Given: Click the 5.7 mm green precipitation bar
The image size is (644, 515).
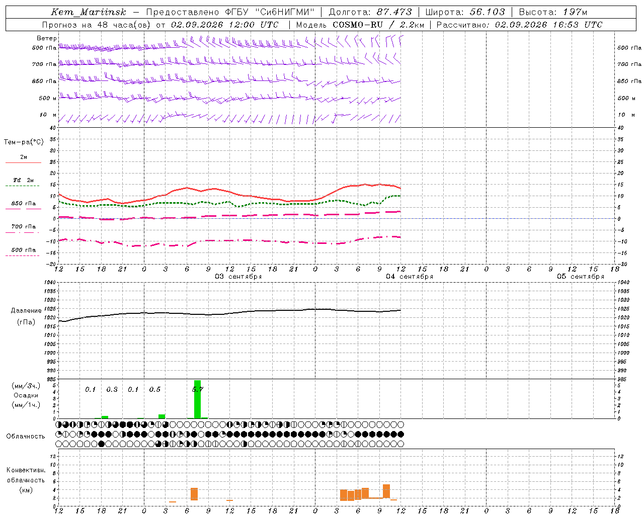Looking at the screenshot, I should (197, 399).
